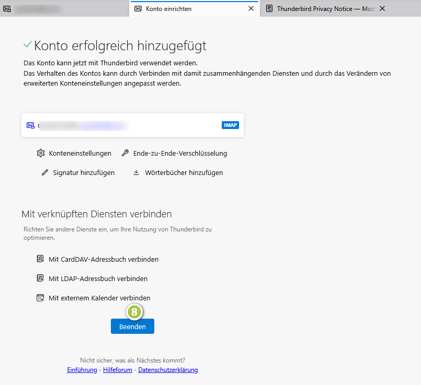
Task: Click the Beenden button
Action: [x=132, y=326]
